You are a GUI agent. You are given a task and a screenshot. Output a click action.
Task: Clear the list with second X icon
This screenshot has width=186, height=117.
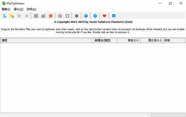coord(27,16)
